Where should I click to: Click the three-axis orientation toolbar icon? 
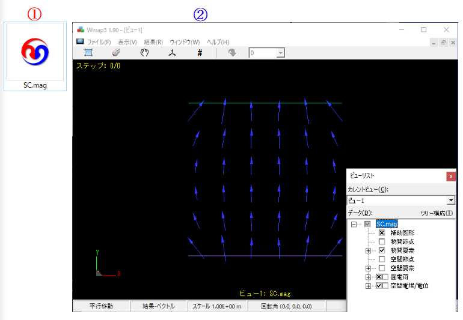(x=172, y=53)
